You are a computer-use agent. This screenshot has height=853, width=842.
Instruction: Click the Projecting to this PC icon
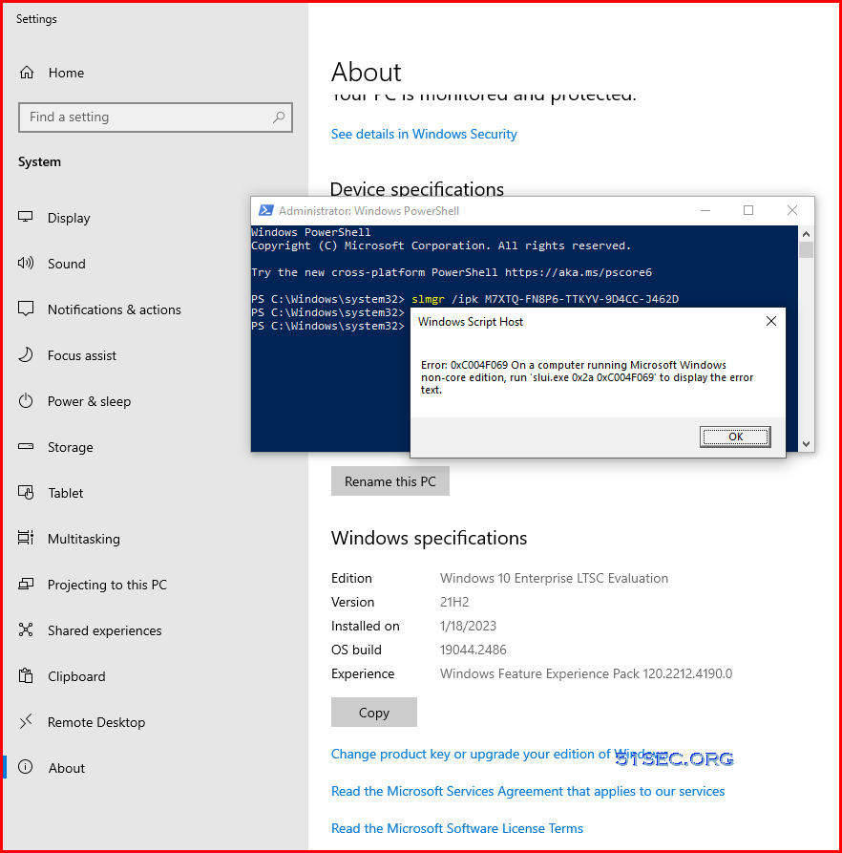(26, 585)
